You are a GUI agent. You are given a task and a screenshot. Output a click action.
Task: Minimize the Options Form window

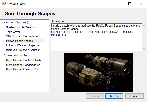[x=118, y=4]
